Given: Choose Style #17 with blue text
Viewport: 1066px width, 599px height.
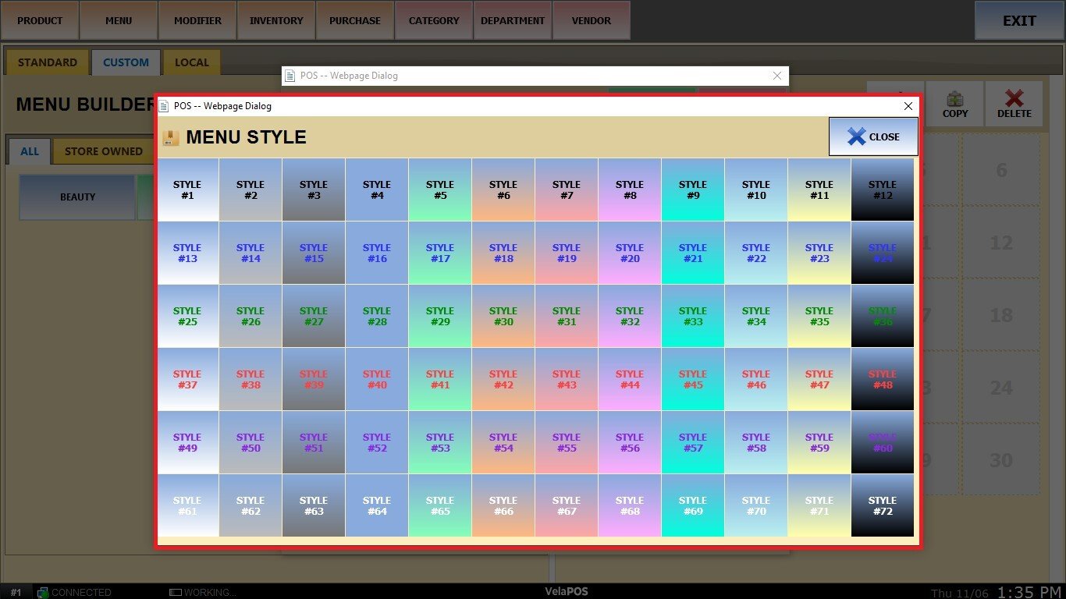Looking at the screenshot, I should (440, 253).
